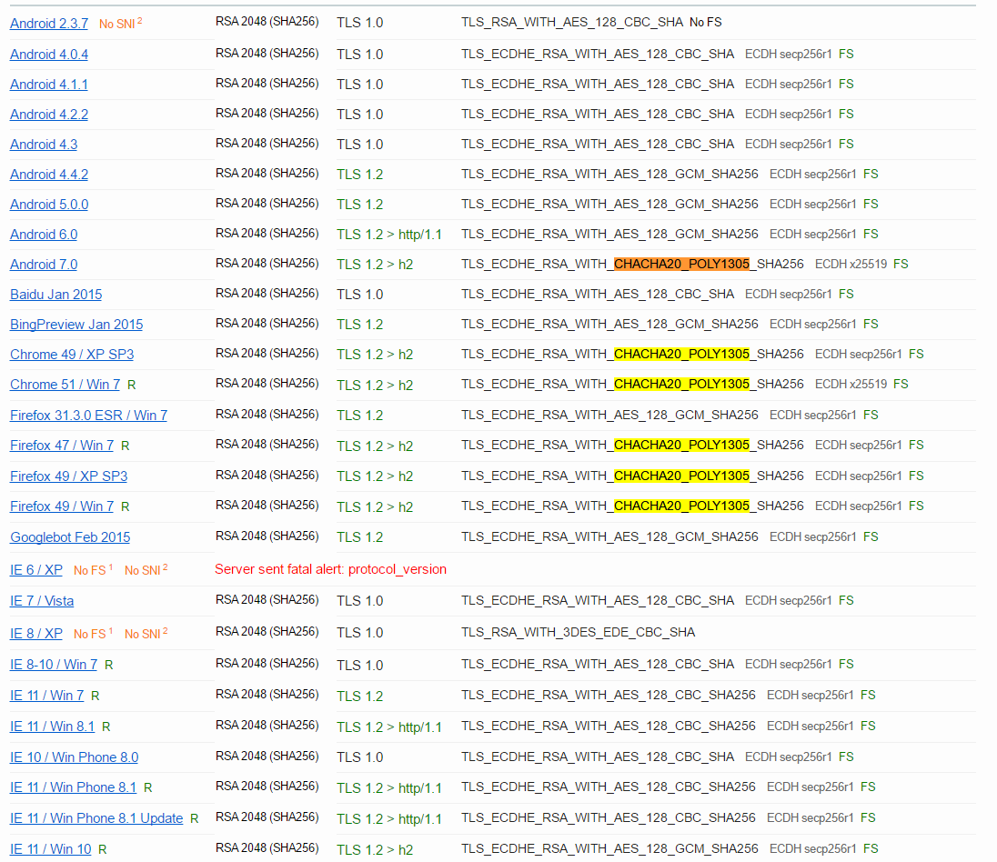Click the ECDH secp256r1 text in the Firefox 49 / XP SP3 row

pos(859,476)
